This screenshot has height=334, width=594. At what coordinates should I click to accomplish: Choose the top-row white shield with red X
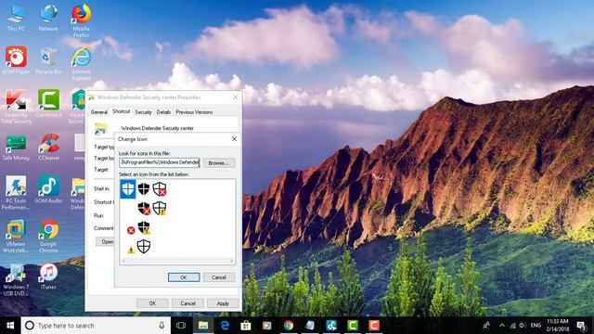point(160,188)
